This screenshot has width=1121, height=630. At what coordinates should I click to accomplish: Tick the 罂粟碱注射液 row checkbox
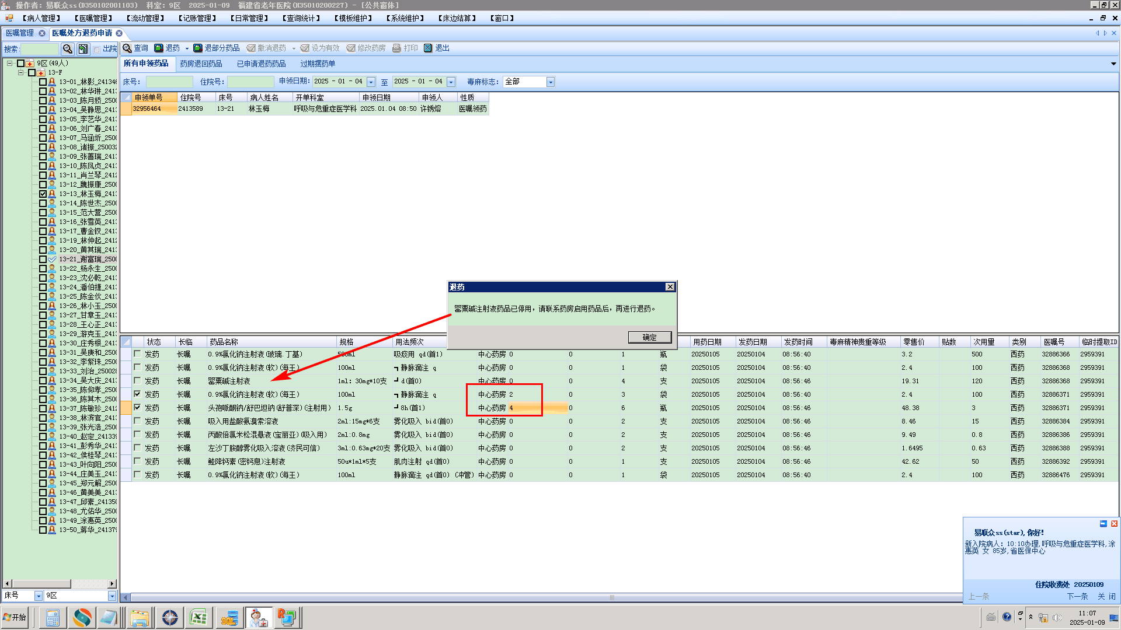(137, 380)
